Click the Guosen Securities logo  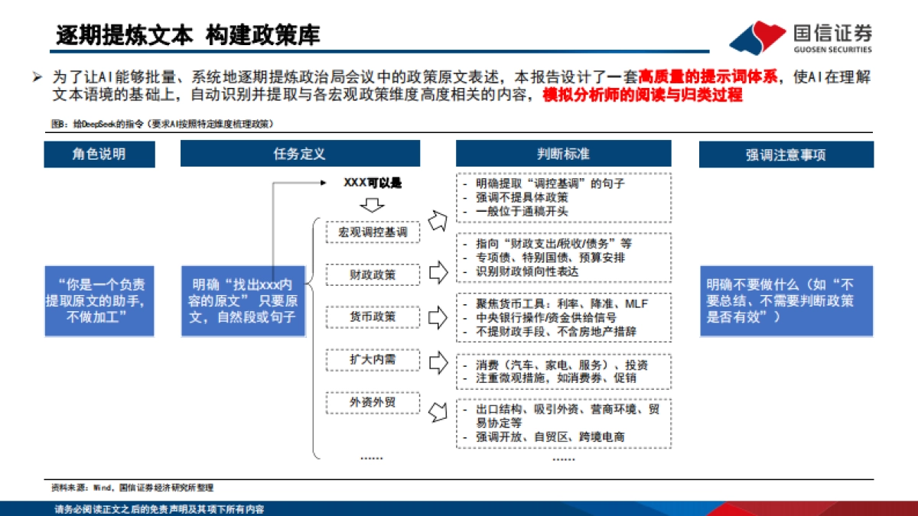pos(805,32)
